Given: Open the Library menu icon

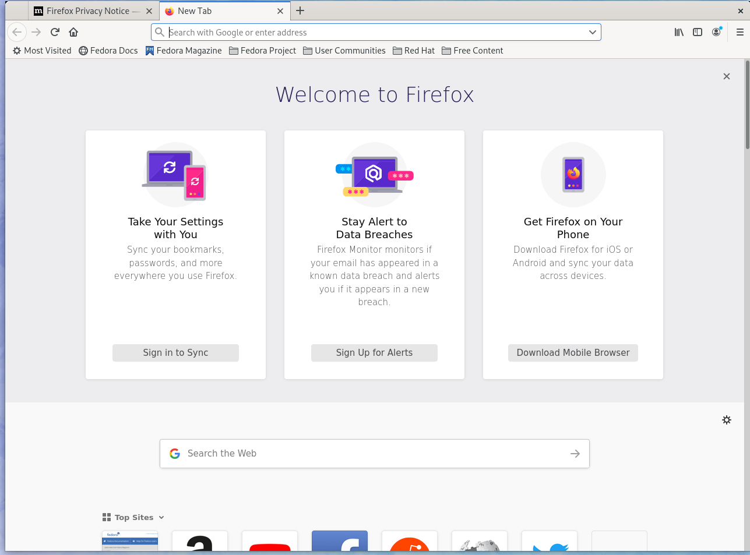Looking at the screenshot, I should (x=679, y=32).
